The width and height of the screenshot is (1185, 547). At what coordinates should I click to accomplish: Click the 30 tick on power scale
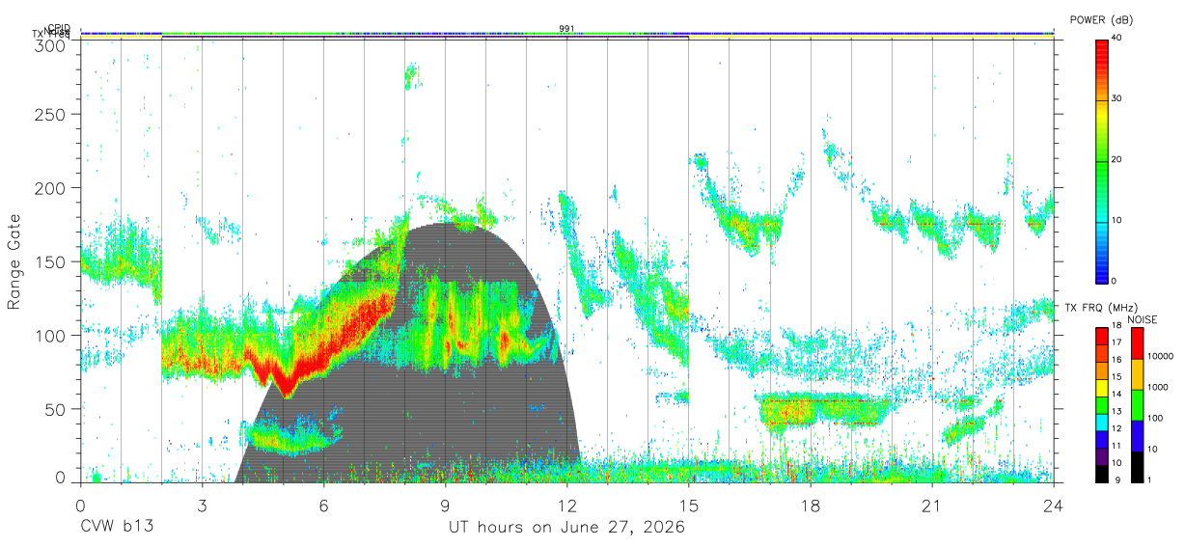click(x=1117, y=99)
